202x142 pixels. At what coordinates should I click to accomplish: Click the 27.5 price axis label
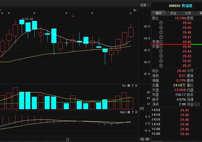(147, 74)
